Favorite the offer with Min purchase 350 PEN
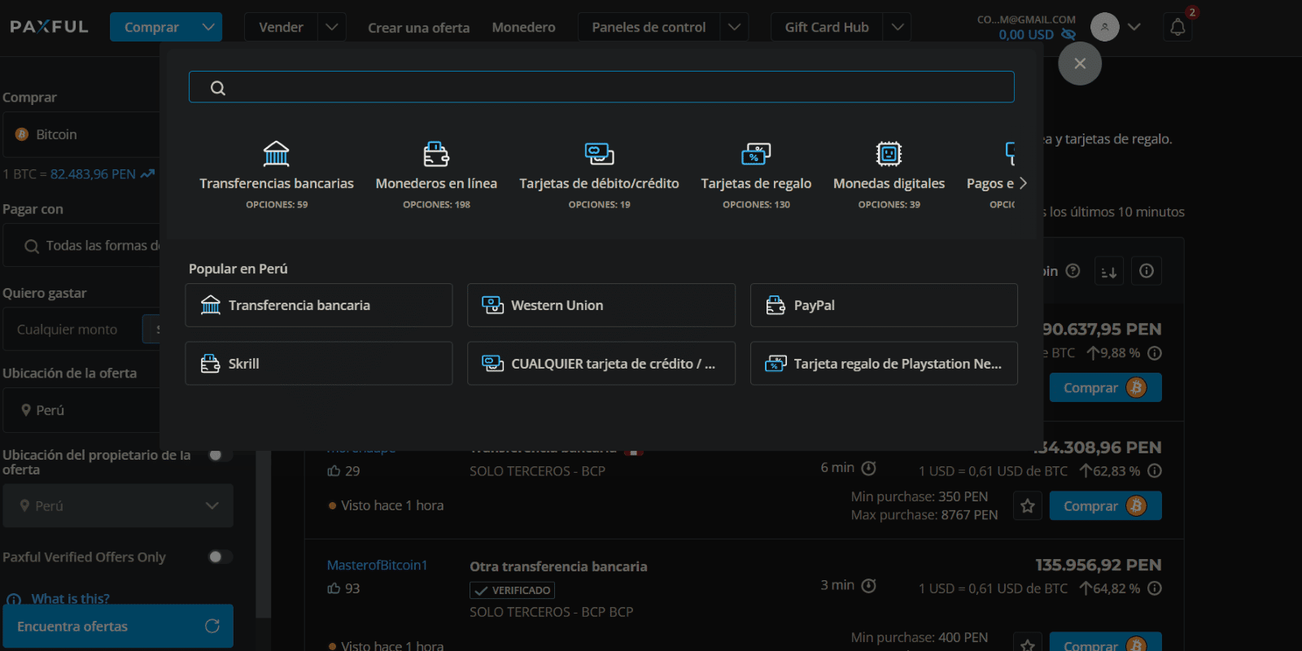 1028,505
